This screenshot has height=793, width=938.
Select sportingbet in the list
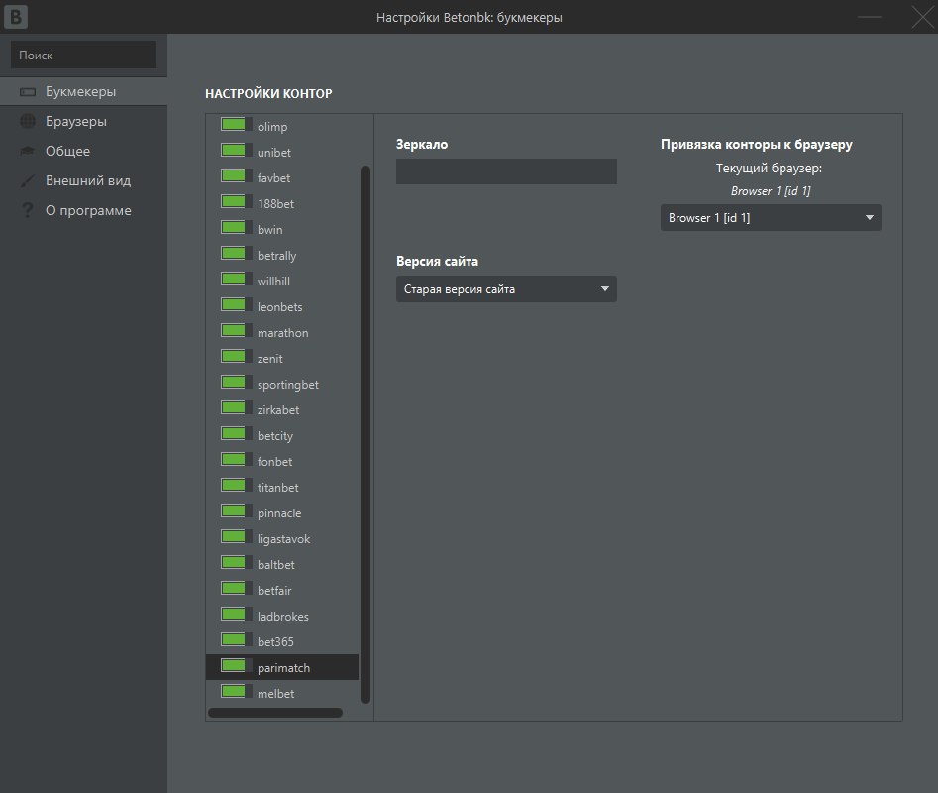(x=288, y=385)
